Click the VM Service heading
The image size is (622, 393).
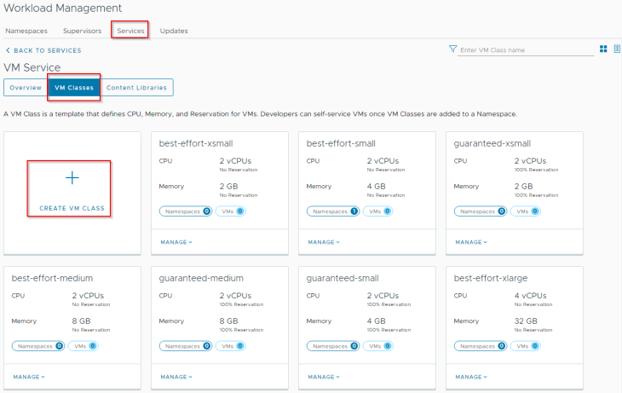coord(32,67)
